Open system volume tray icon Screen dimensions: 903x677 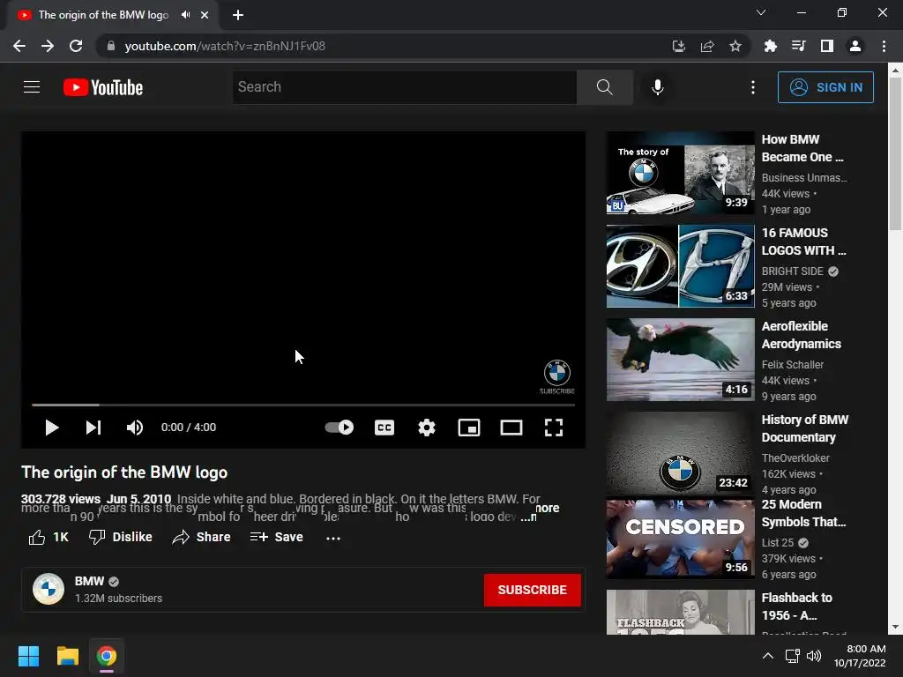coord(813,656)
